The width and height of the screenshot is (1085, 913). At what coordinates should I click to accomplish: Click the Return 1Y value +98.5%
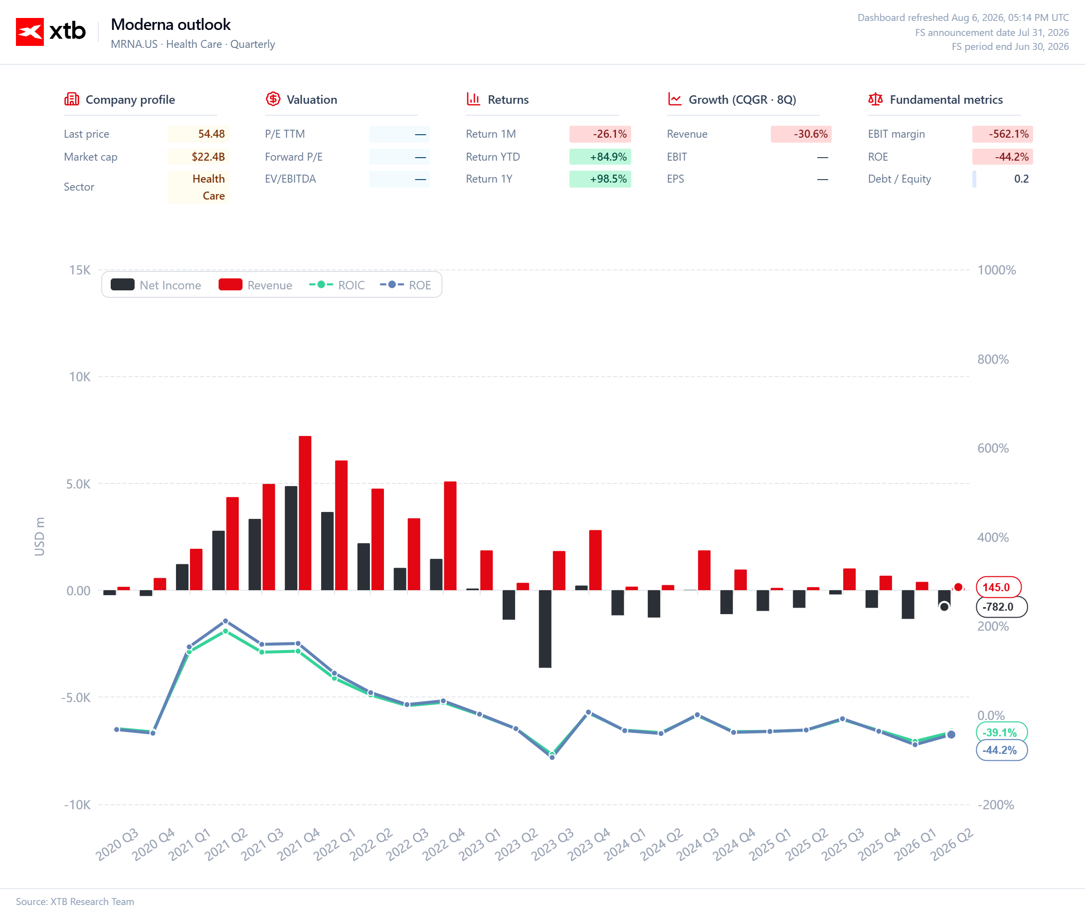coord(600,179)
